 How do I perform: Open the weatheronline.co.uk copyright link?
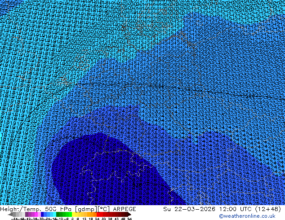point(247,216)
